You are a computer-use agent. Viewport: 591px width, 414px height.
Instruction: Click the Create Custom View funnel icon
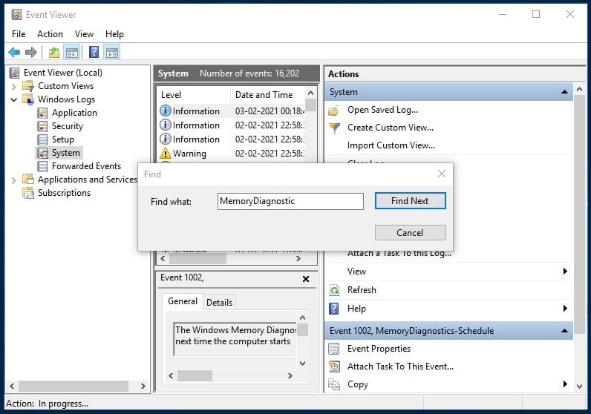(334, 128)
